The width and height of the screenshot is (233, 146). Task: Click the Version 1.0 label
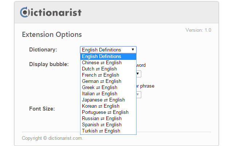pos(198,30)
